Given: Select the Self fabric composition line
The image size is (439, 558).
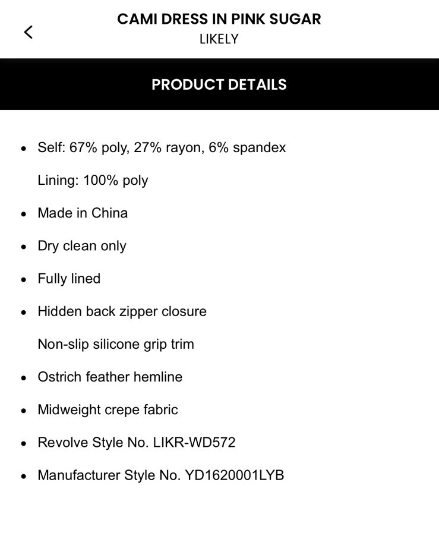Looking at the screenshot, I should 162,147.
